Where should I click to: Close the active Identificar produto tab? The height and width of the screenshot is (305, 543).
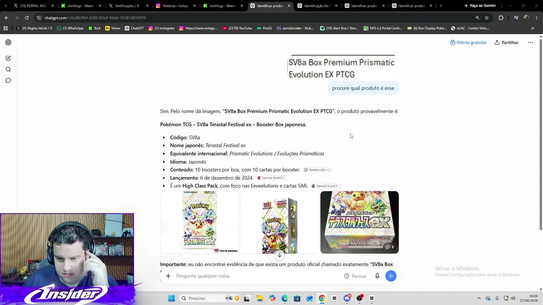[289, 6]
